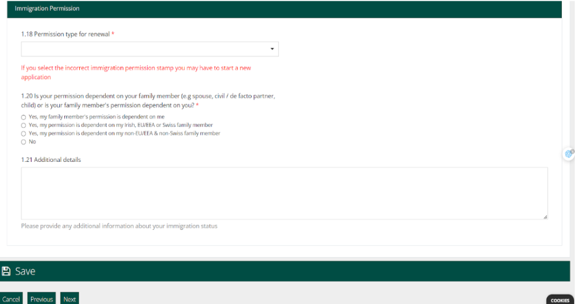The width and height of the screenshot is (576, 304).
Task: Focus the Additional details text area
Action: coord(284,193)
